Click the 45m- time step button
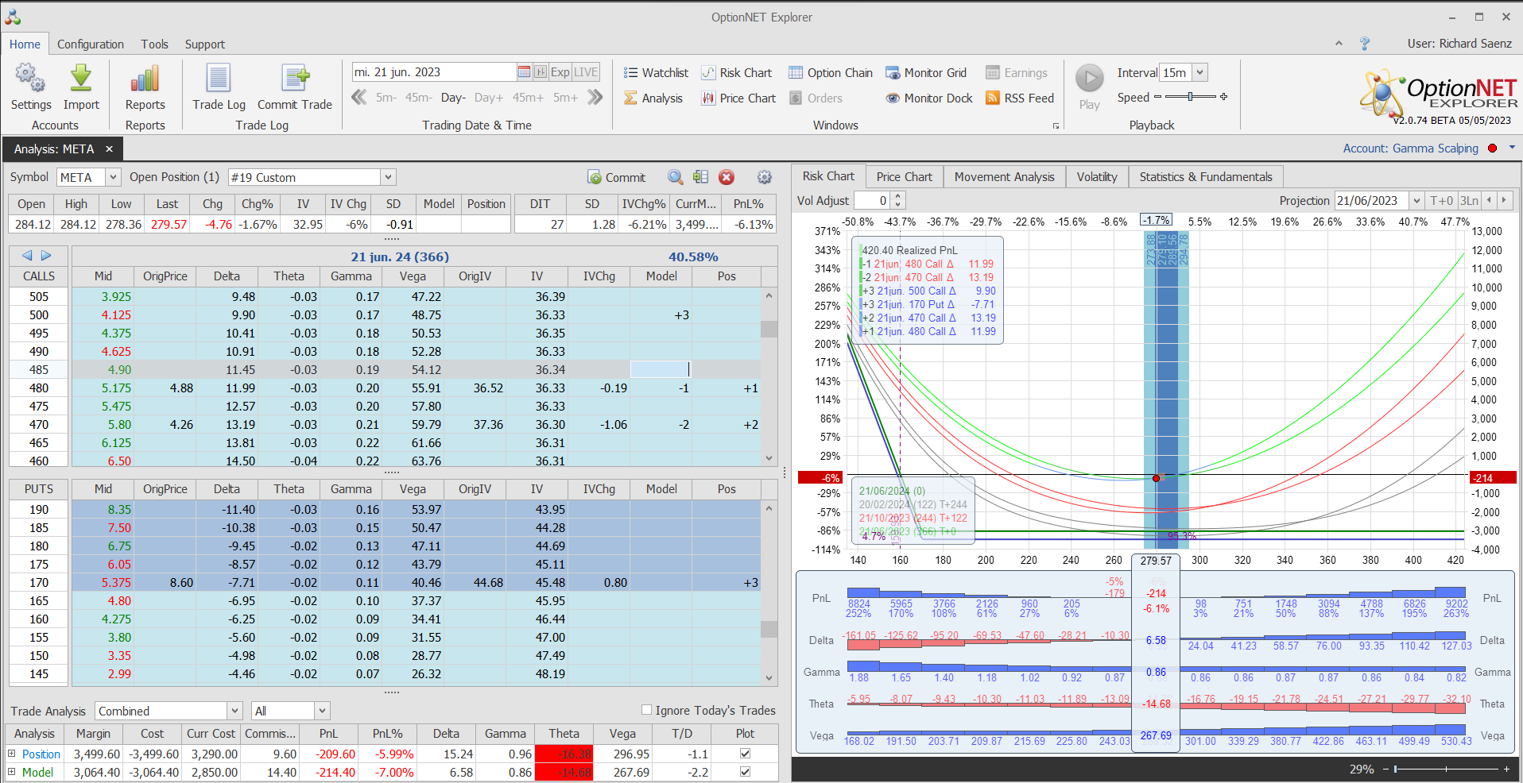1523x783 pixels. (x=418, y=98)
